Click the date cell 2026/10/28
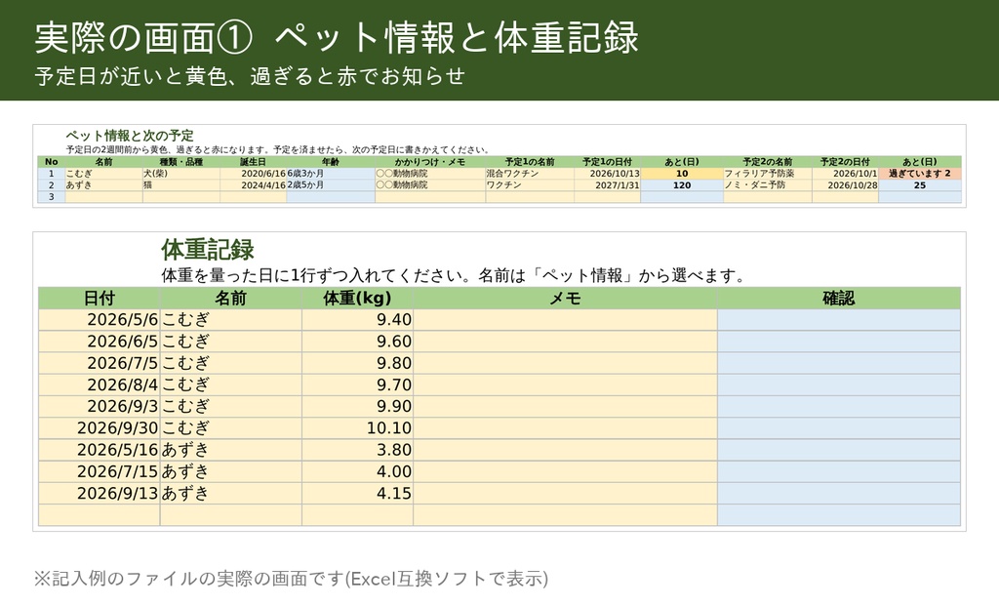The width and height of the screenshot is (999, 606). pos(845,185)
